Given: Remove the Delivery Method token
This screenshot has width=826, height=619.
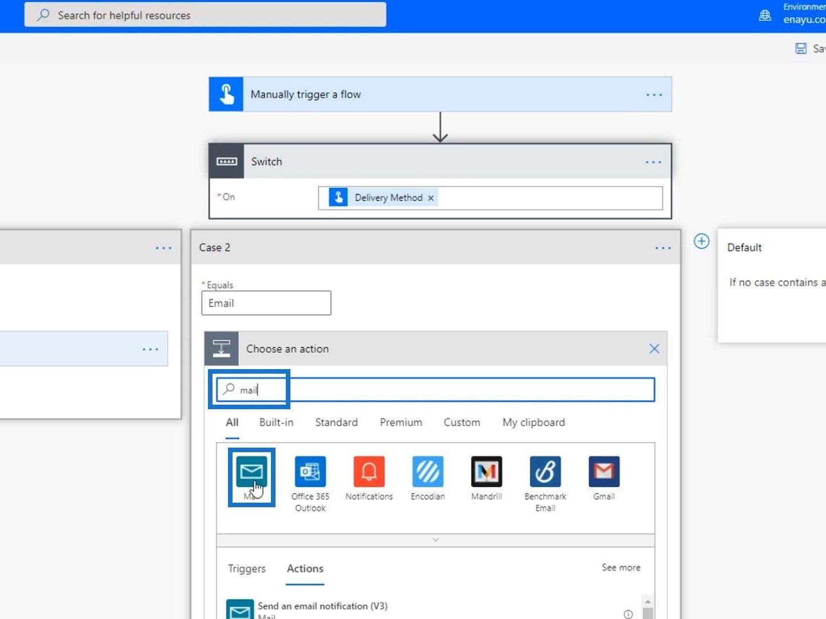Looking at the screenshot, I should click(x=431, y=198).
